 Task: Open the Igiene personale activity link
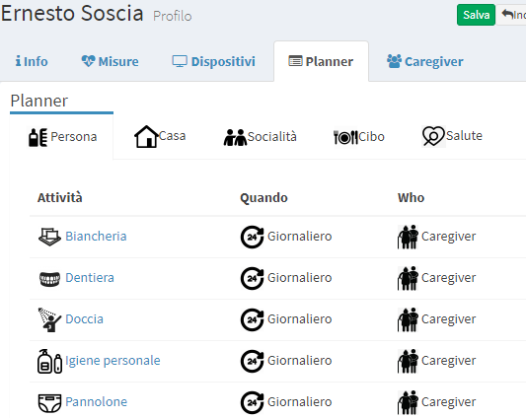(113, 361)
